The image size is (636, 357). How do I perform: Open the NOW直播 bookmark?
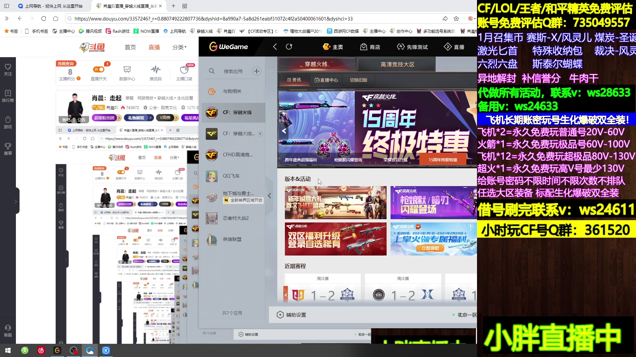point(146,31)
